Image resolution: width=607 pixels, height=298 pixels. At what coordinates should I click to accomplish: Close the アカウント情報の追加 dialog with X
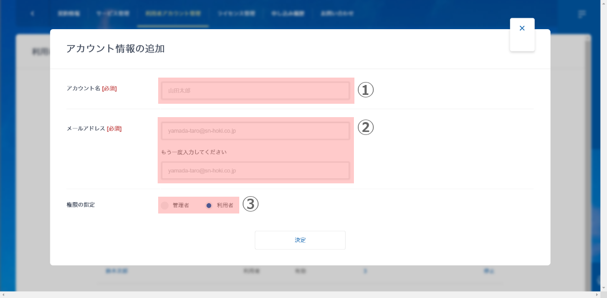pyautogui.click(x=522, y=29)
